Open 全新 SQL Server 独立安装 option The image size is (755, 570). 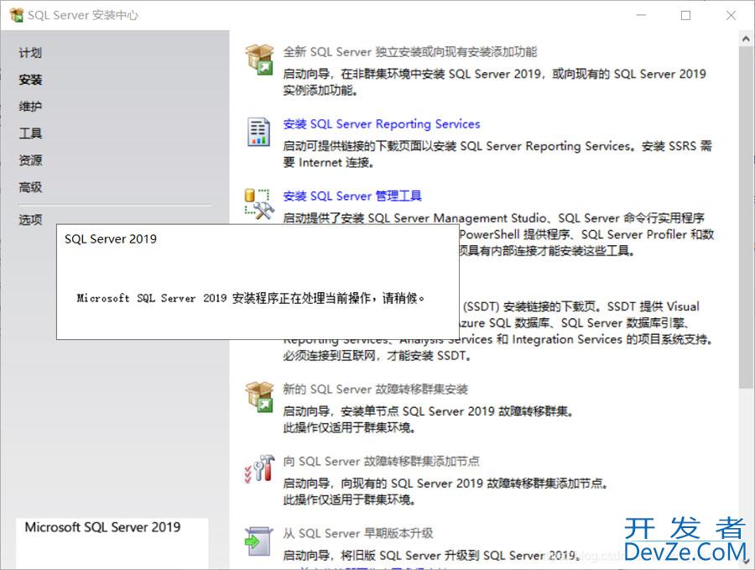pyautogui.click(x=409, y=51)
